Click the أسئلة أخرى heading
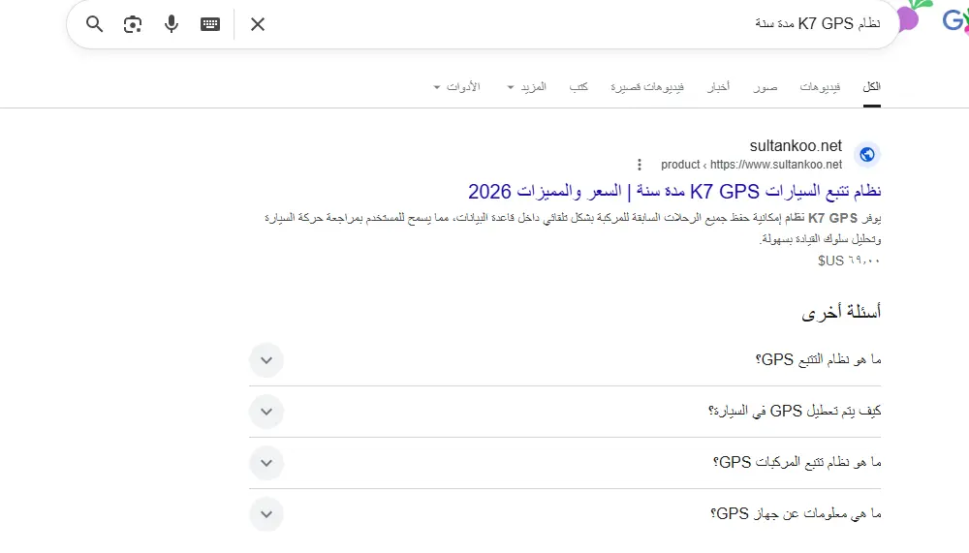This screenshot has width=969, height=553. [841, 312]
